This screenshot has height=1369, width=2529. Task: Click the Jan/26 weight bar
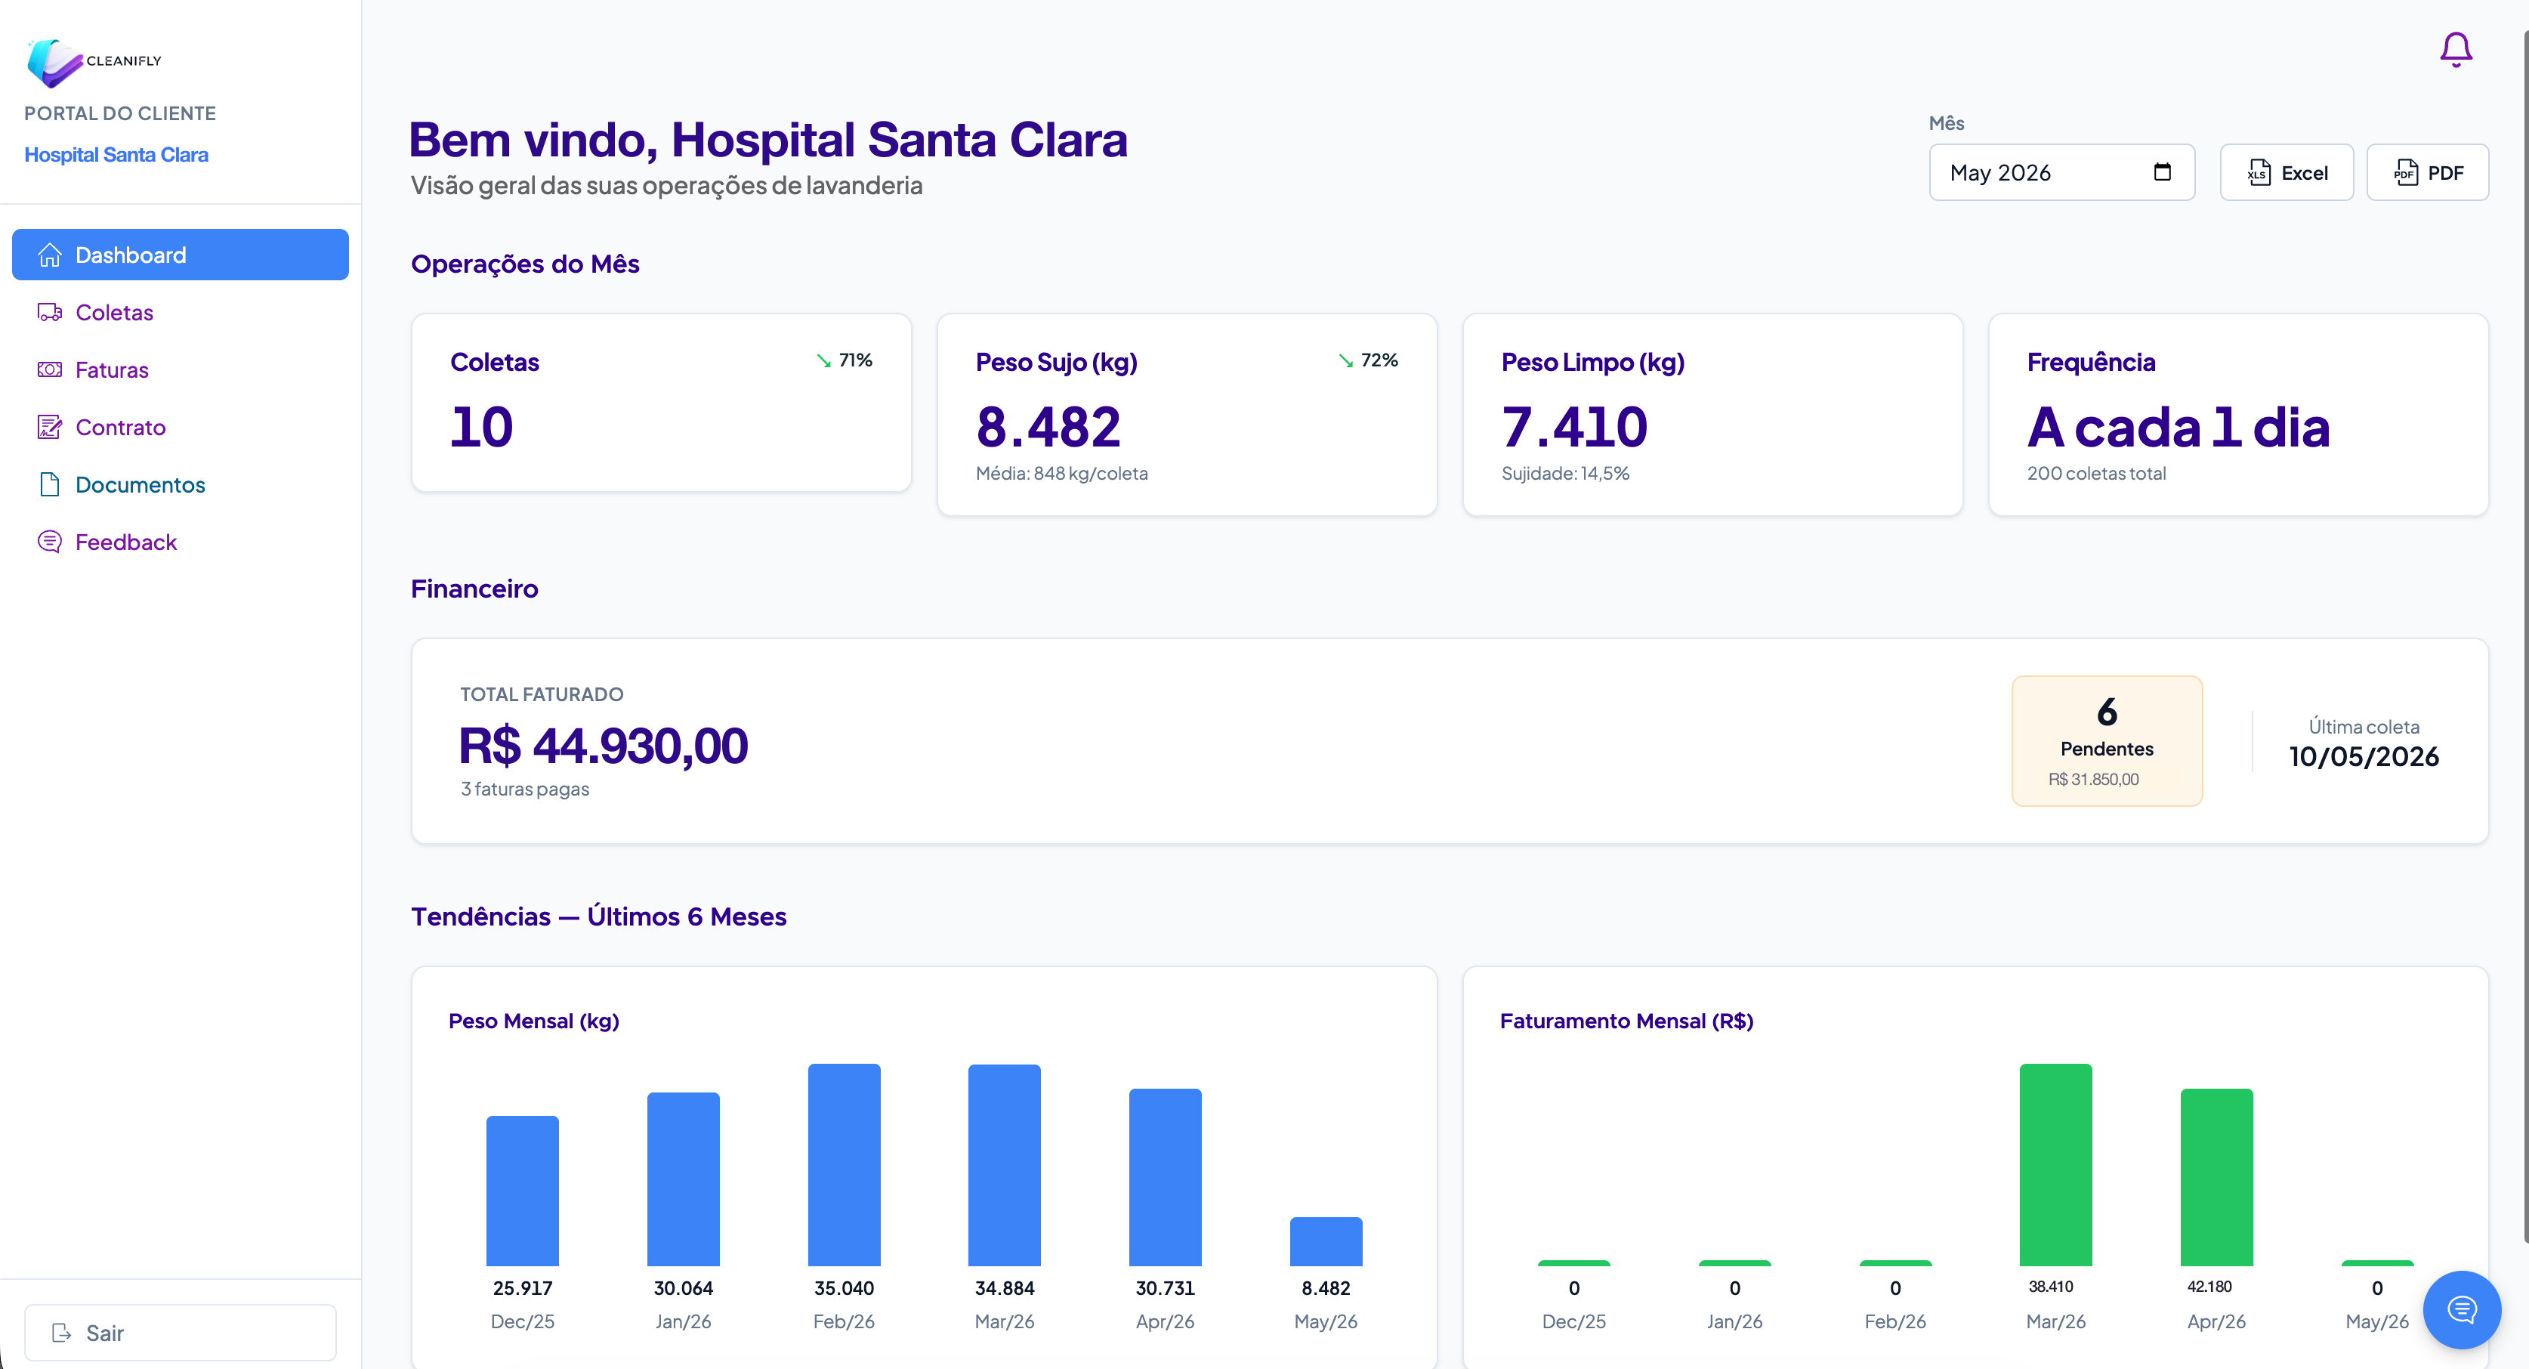tap(684, 1179)
